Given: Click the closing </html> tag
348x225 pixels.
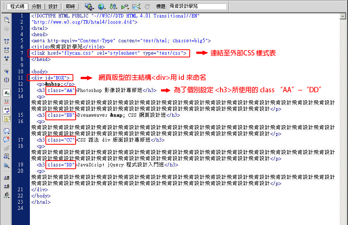Looking at the screenshot, I should (x=41, y=202).
